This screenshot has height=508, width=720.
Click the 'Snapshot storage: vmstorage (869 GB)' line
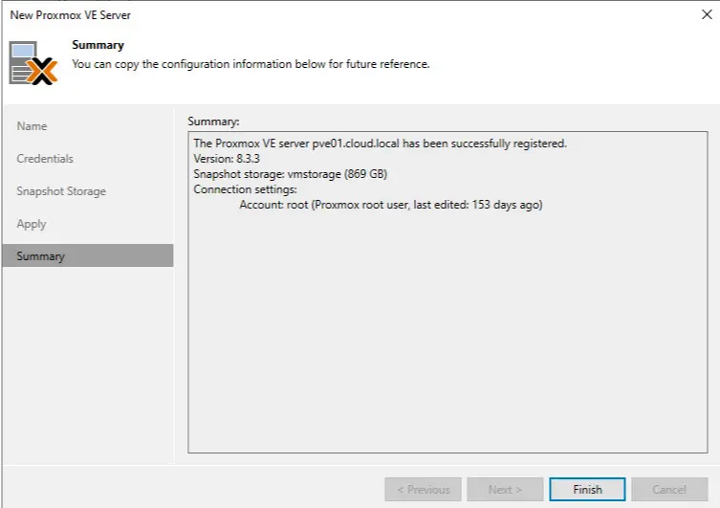(x=291, y=174)
